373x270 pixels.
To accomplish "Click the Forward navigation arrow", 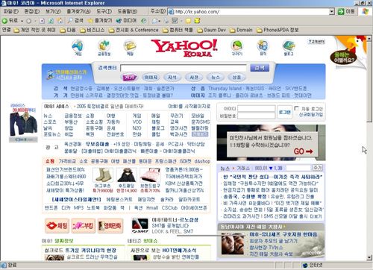I will pos(29,21).
